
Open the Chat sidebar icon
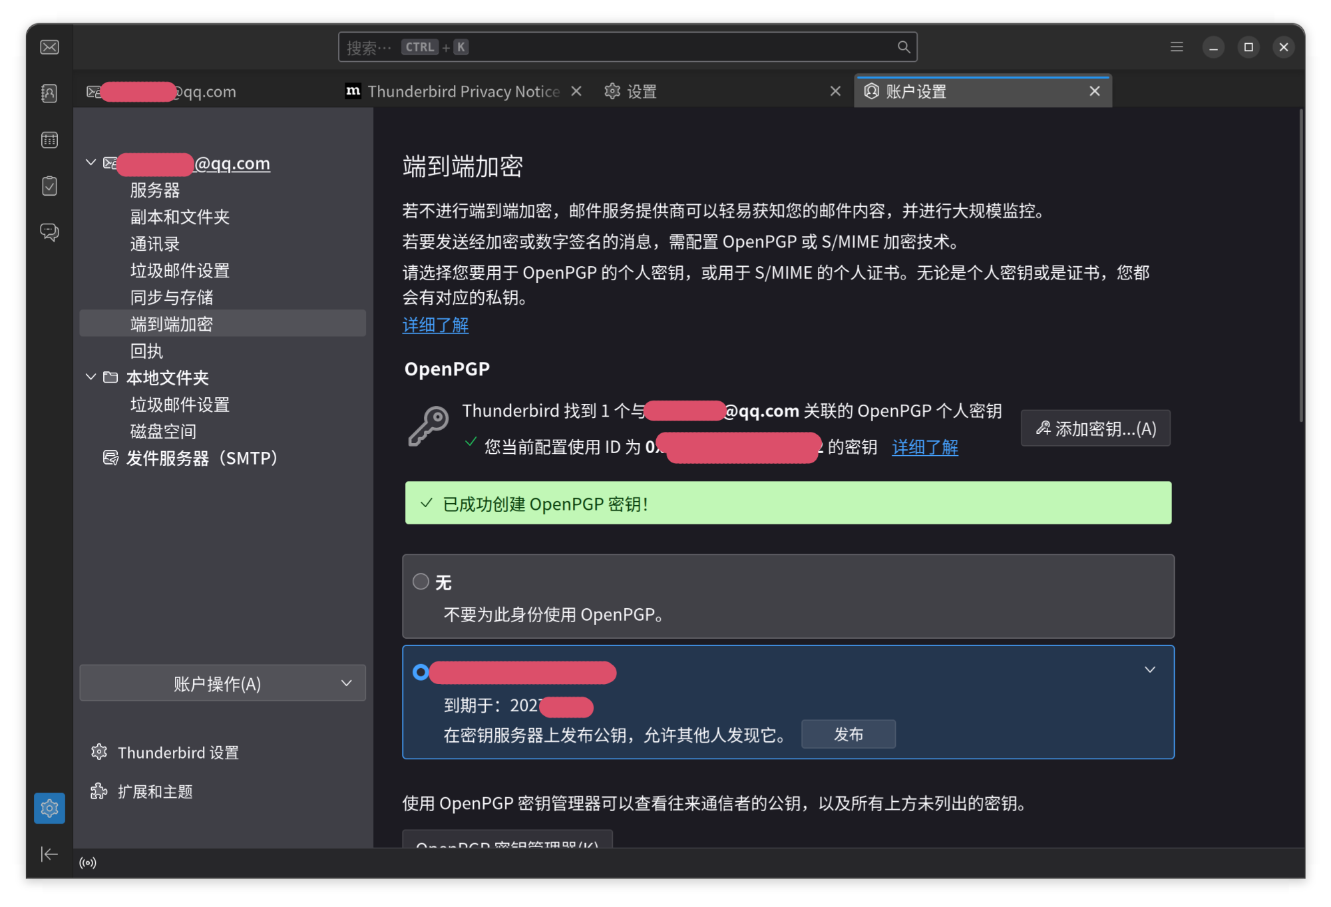[x=49, y=232]
